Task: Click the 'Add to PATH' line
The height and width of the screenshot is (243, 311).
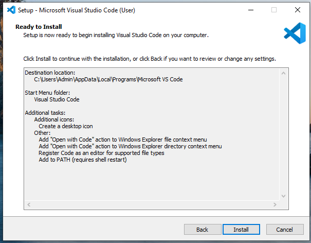Action: 83,160
